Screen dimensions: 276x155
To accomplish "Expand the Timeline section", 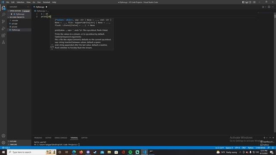I will (x=19, y=145).
